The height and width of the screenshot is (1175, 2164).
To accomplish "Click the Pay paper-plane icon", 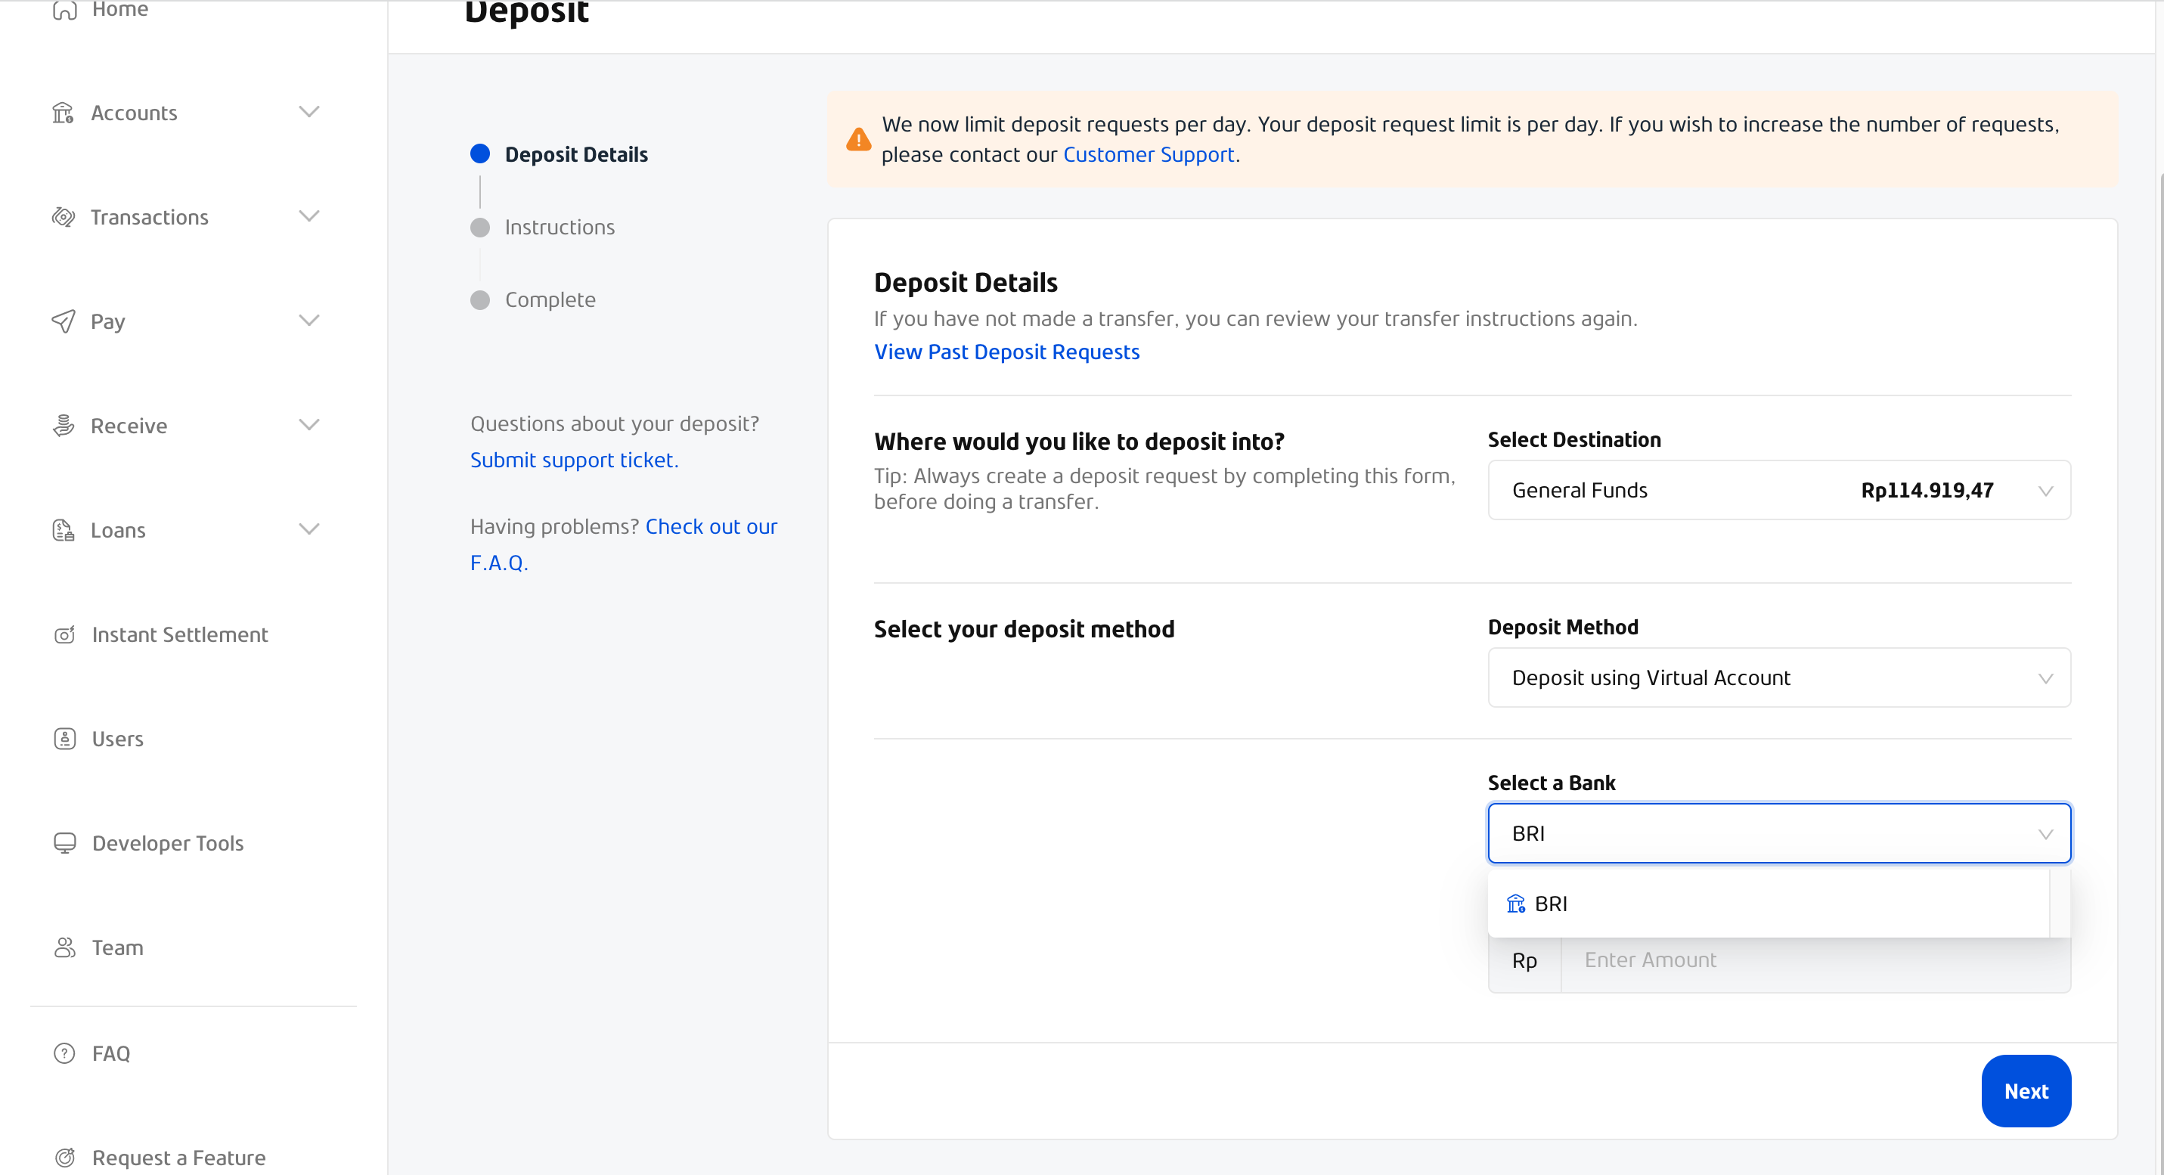I will (x=63, y=321).
